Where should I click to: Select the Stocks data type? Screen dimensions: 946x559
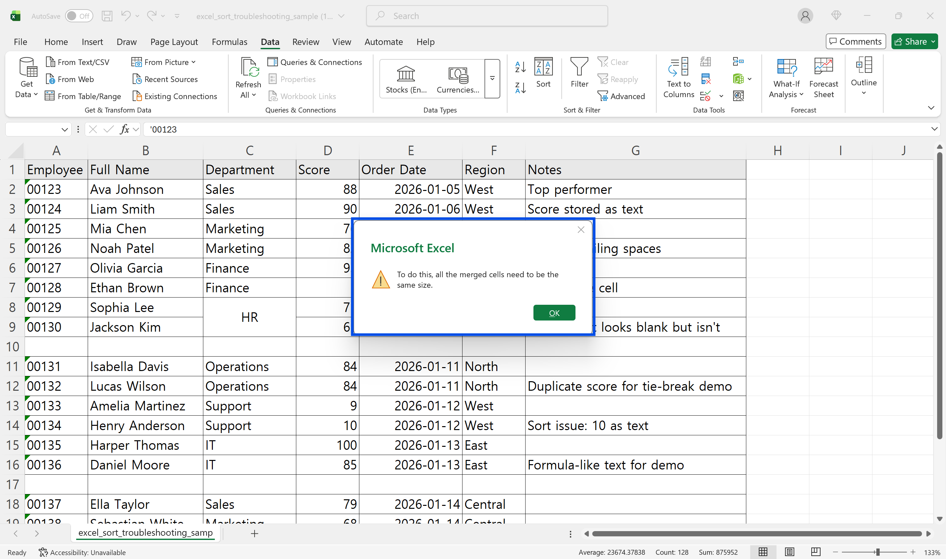point(406,78)
